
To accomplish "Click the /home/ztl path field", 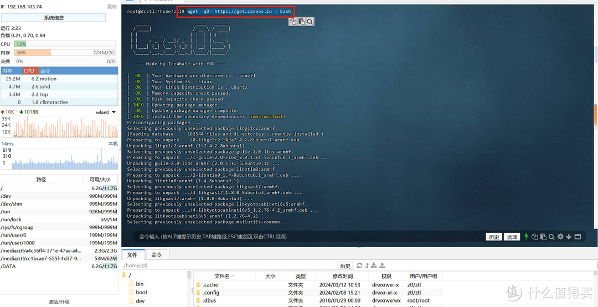I will point(229,265).
